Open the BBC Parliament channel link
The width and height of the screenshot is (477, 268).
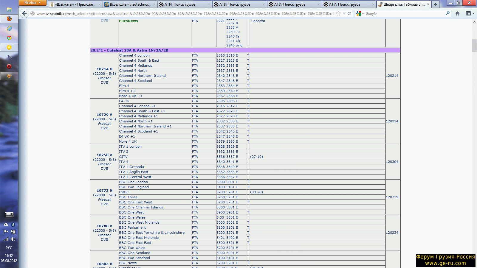pos(132,228)
